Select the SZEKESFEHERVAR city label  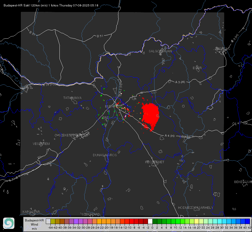73,135
